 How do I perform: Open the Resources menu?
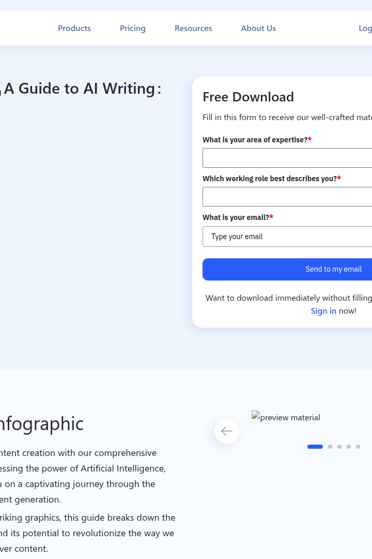click(193, 28)
